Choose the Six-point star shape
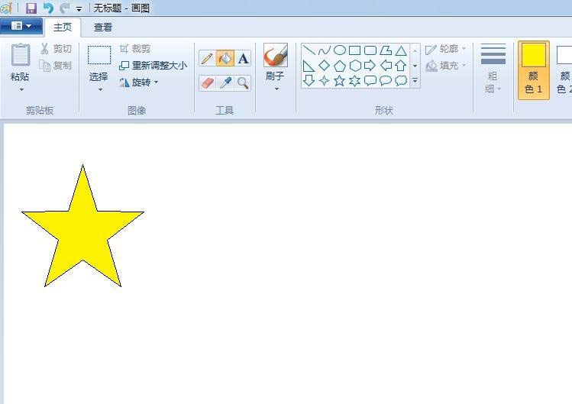The height and width of the screenshot is (404, 572). (x=355, y=81)
